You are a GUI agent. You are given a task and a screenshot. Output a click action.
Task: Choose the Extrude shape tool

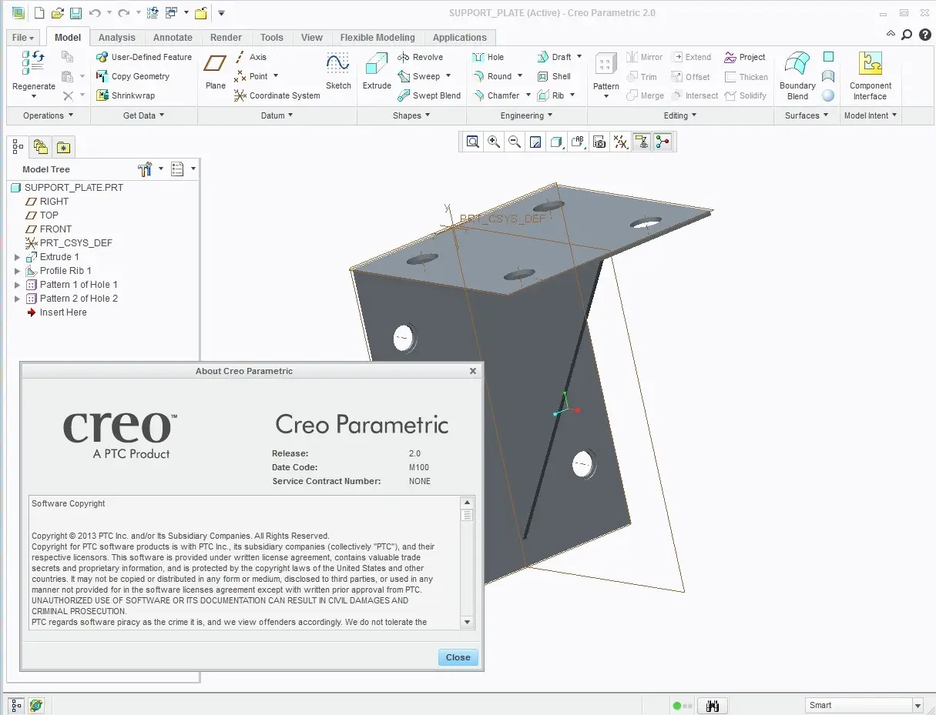point(377,71)
